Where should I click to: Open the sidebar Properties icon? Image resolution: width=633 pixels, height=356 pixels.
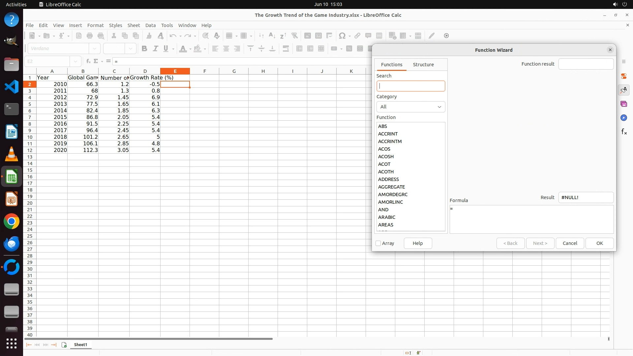624,76
